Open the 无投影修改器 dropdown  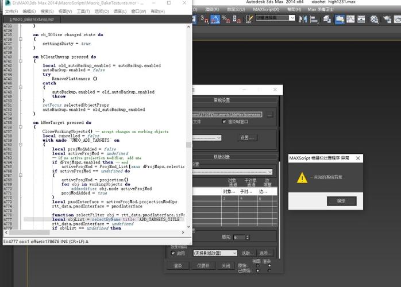(x=215, y=253)
